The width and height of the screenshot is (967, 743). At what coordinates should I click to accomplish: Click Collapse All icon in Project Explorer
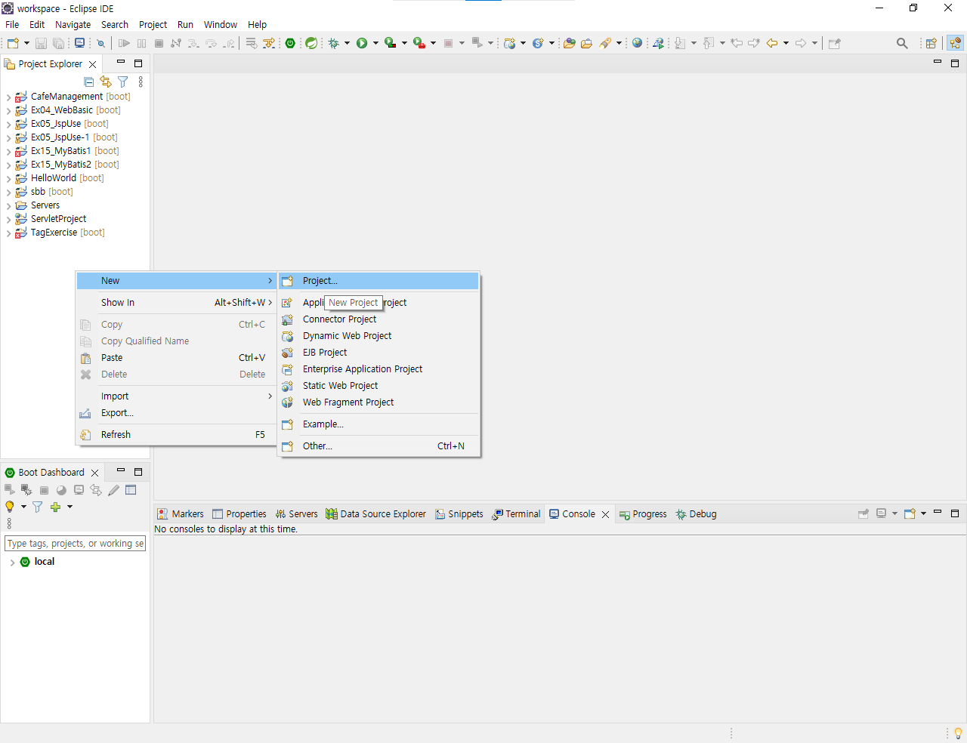click(x=89, y=82)
